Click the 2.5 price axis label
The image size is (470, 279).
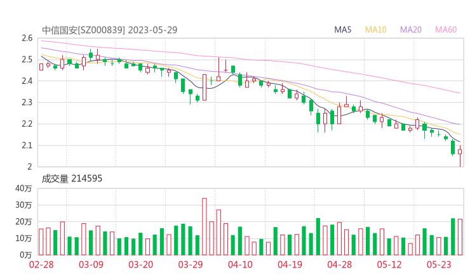(27, 60)
